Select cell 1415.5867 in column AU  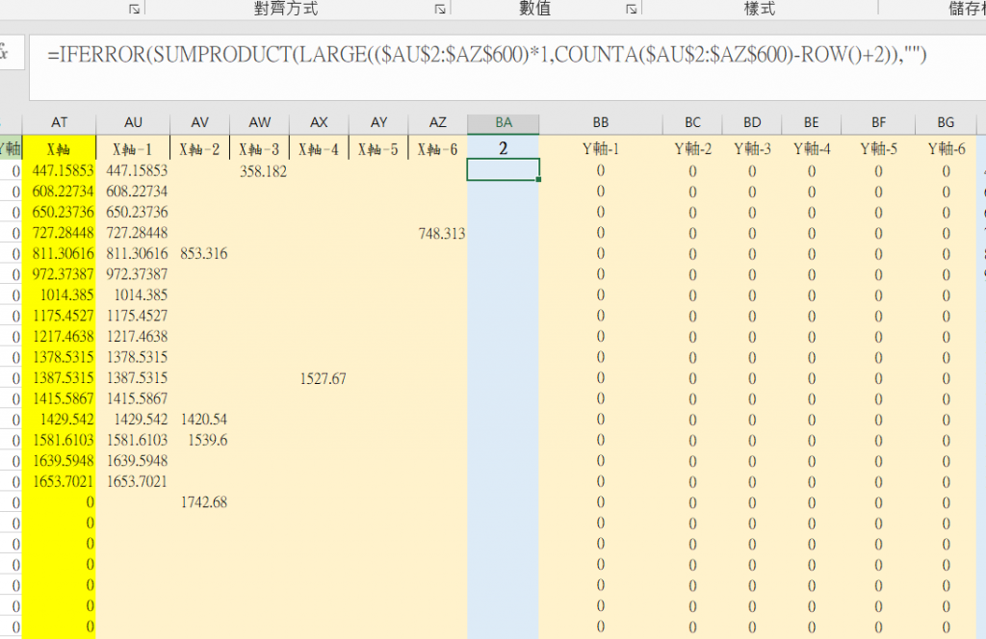pos(133,399)
